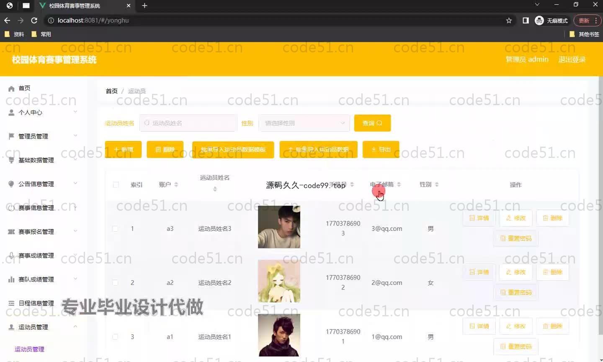Click the 导出 export button

pyautogui.click(x=381, y=150)
